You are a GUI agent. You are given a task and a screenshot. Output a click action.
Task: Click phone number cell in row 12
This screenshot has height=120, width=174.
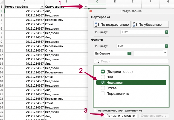[24, 55]
